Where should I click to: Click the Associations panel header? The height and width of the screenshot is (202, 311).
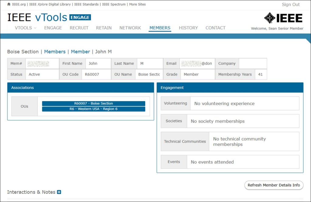coord(80,88)
